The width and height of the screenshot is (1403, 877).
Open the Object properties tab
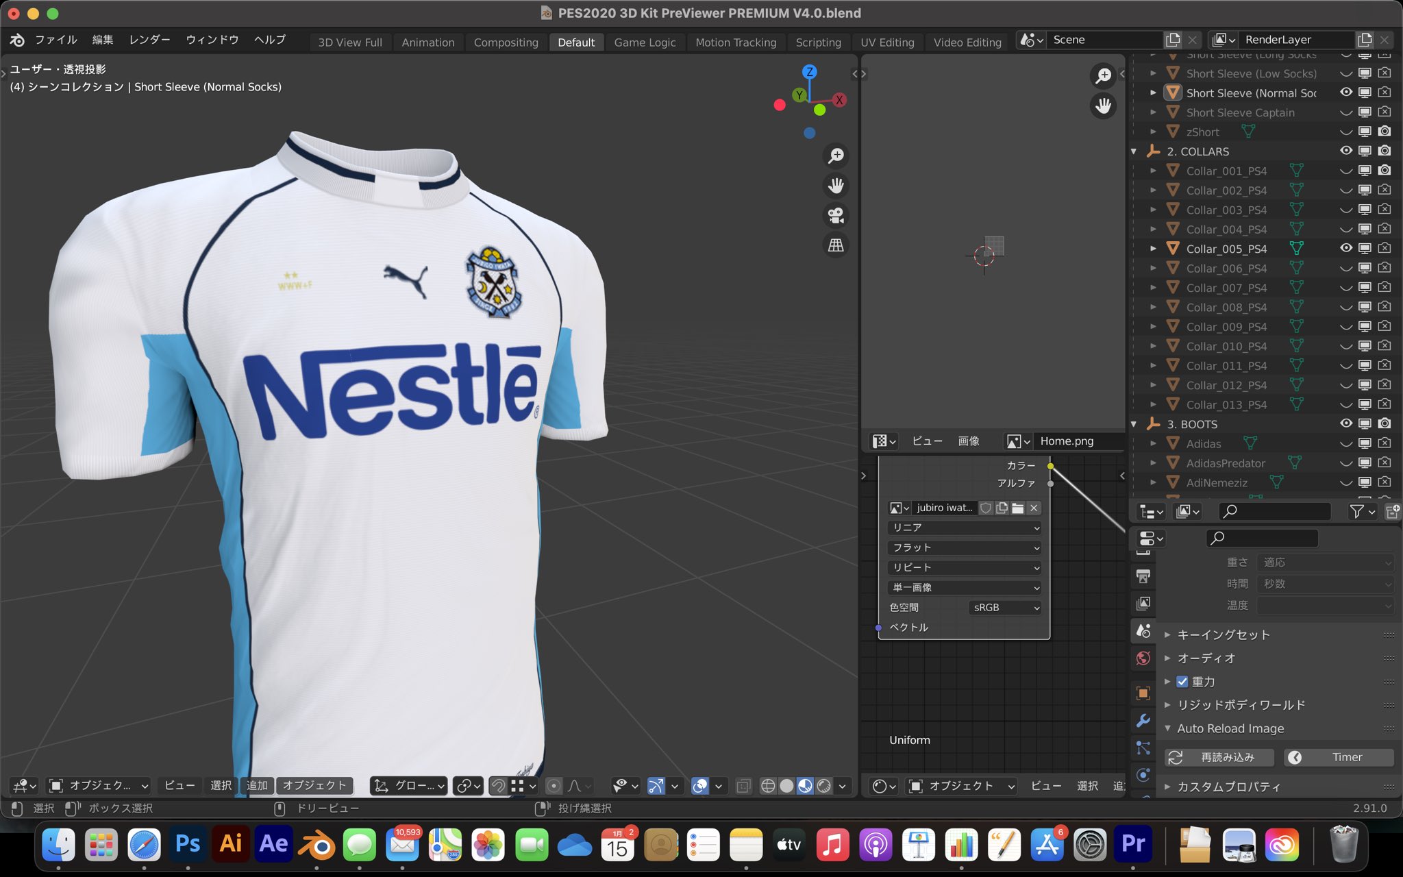1143,693
